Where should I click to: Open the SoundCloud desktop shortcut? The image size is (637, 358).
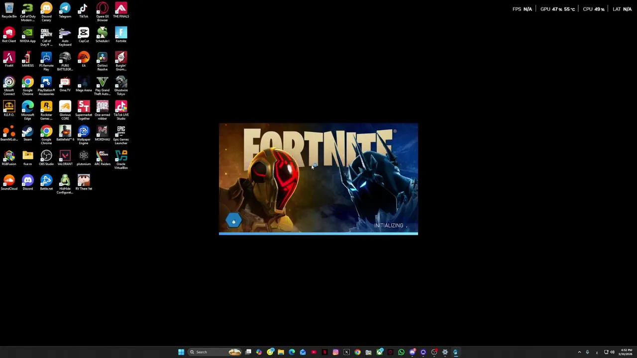[x=9, y=183]
